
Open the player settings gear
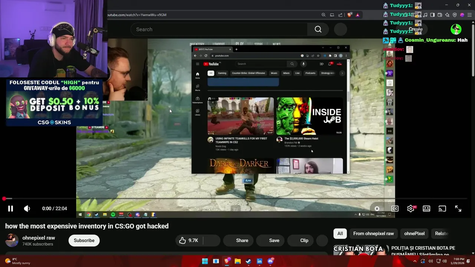[411, 208]
